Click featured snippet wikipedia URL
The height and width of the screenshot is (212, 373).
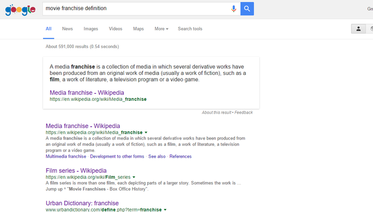[98, 99]
